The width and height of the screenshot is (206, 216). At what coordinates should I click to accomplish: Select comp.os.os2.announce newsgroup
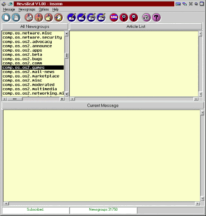point(33,46)
